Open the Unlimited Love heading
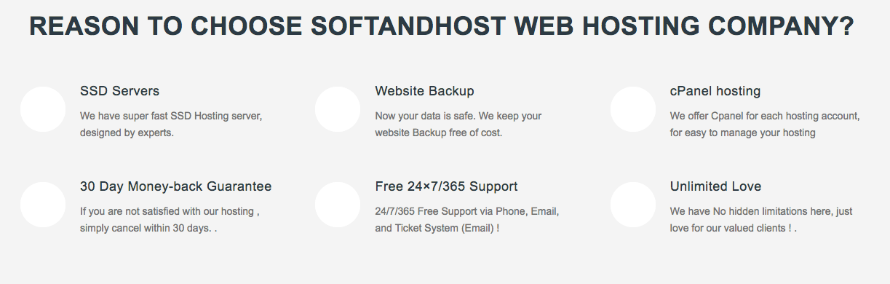 coord(715,186)
